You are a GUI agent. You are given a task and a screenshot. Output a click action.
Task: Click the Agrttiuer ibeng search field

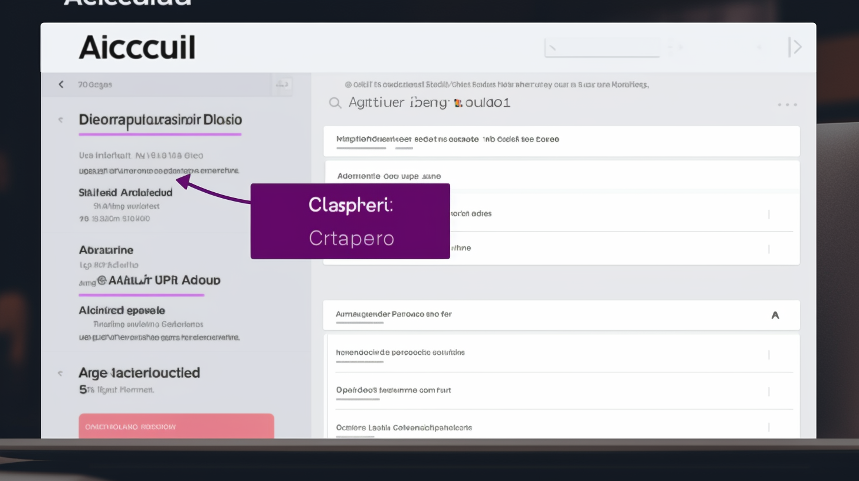tap(429, 103)
